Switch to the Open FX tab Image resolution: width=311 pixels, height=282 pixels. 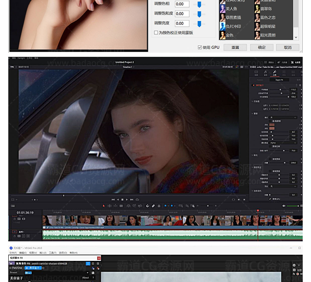(x=279, y=80)
